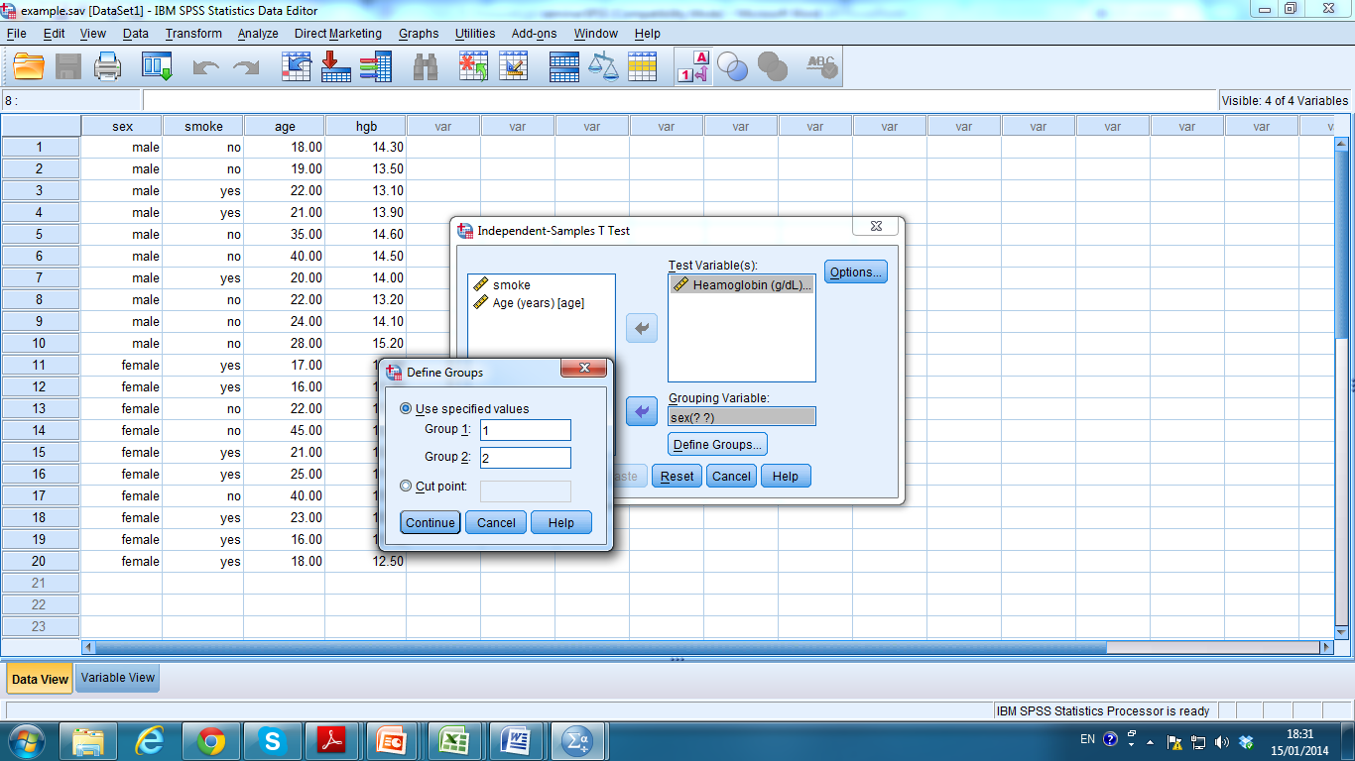Open Skype from the taskbar
1355x761 pixels.
pyautogui.click(x=271, y=740)
